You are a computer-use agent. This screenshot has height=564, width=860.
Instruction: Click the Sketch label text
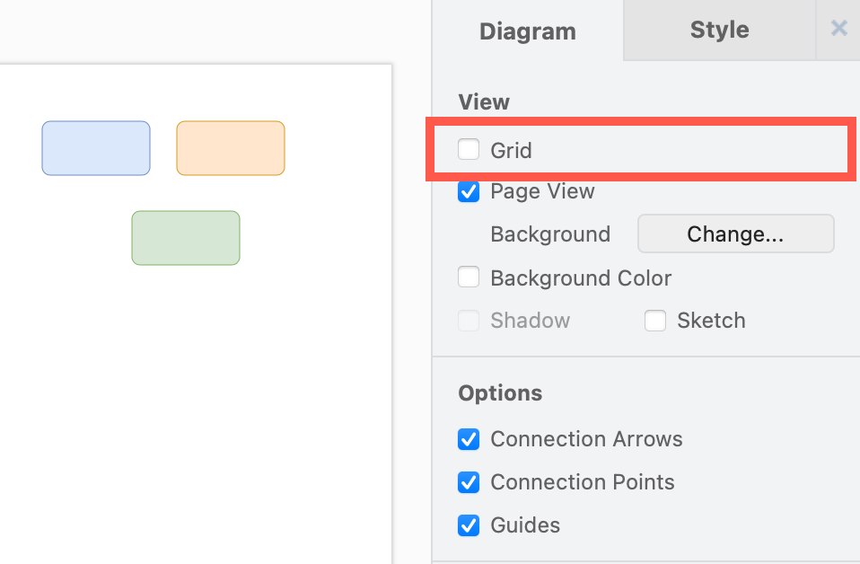click(709, 320)
